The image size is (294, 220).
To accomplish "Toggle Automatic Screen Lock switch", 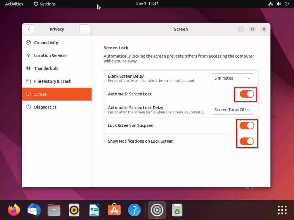I will click(247, 94).
